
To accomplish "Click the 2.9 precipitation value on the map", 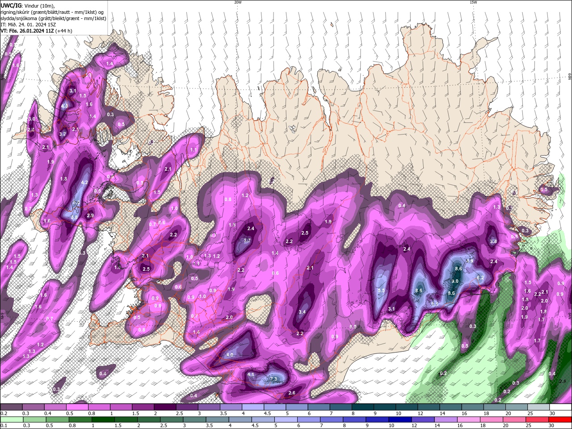I will (90, 215).
